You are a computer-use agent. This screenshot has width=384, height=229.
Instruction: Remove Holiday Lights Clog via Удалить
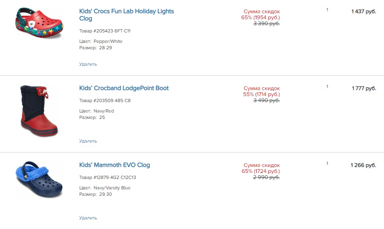(x=88, y=64)
